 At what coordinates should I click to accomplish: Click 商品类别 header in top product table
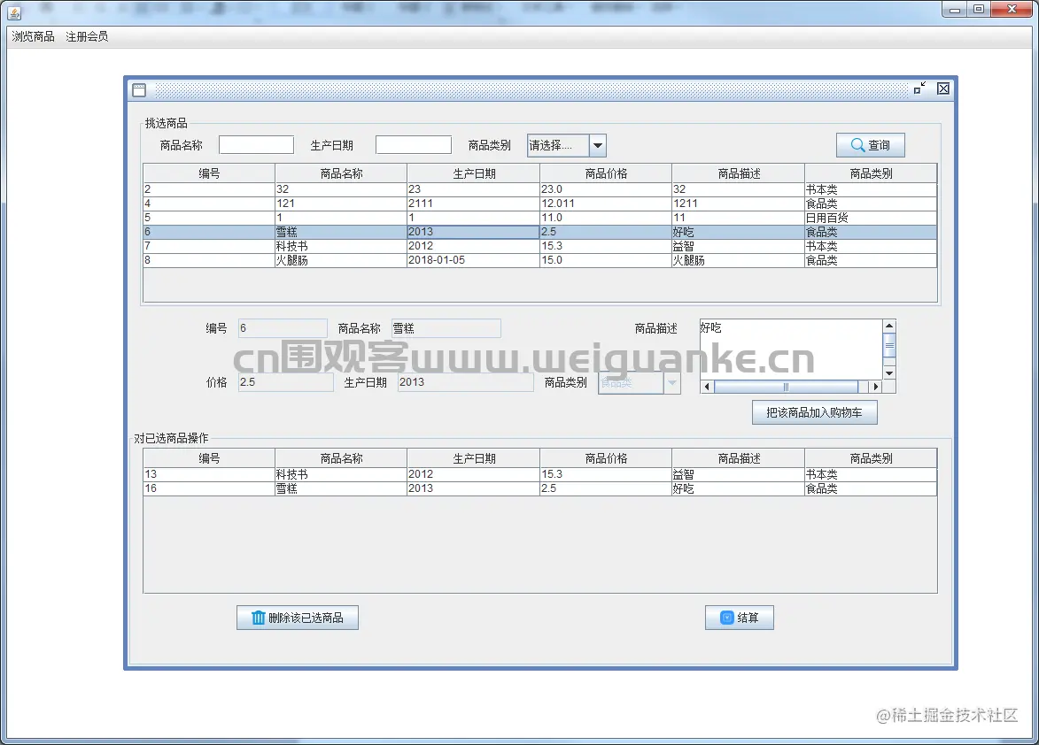(x=871, y=173)
